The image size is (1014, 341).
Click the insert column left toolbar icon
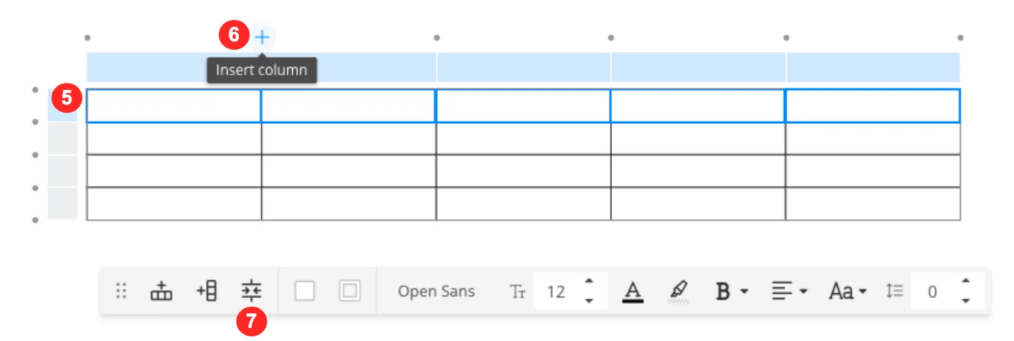[x=207, y=291]
